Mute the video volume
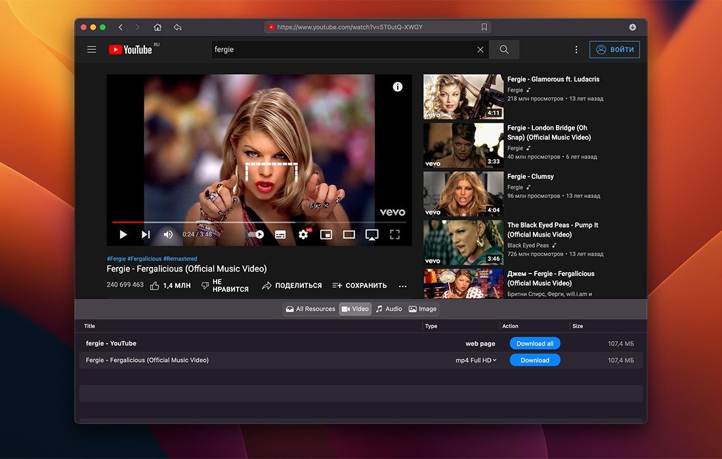This screenshot has width=722, height=459. [168, 234]
